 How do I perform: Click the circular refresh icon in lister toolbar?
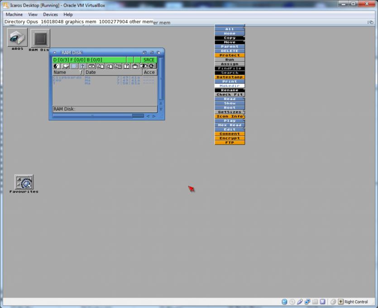152,66
